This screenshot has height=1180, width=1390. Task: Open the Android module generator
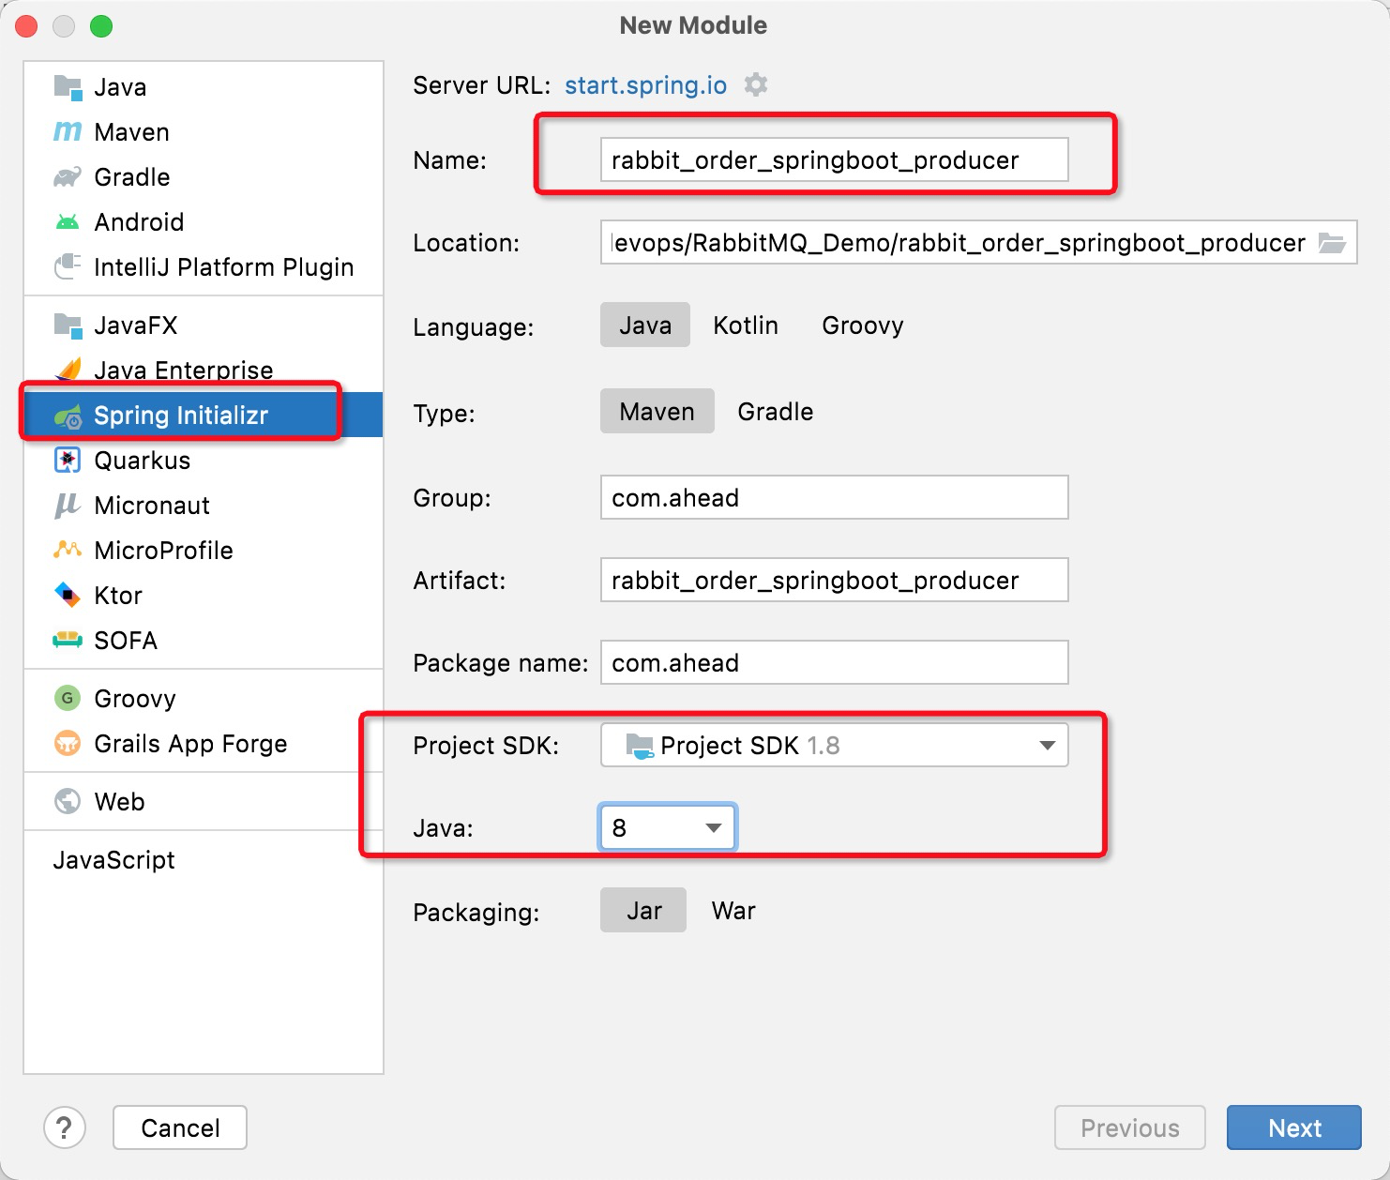point(138,221)
